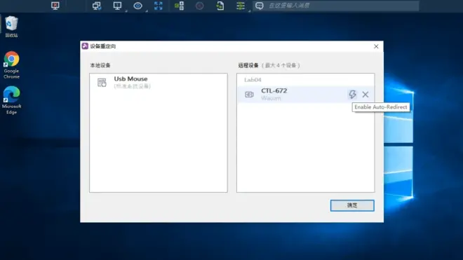Toggle the eye view-only icon

pyautogui.click(x=137, y=6)
